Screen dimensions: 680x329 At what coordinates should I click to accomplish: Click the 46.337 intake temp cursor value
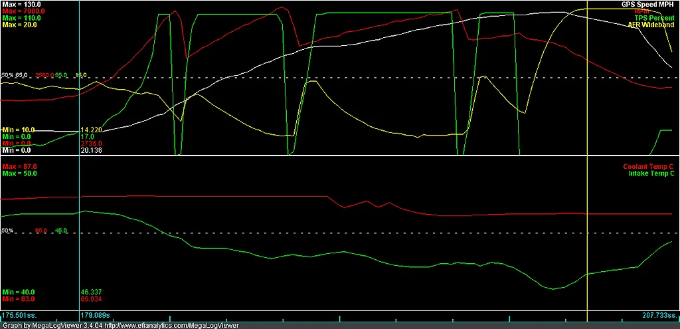point(91,292)
